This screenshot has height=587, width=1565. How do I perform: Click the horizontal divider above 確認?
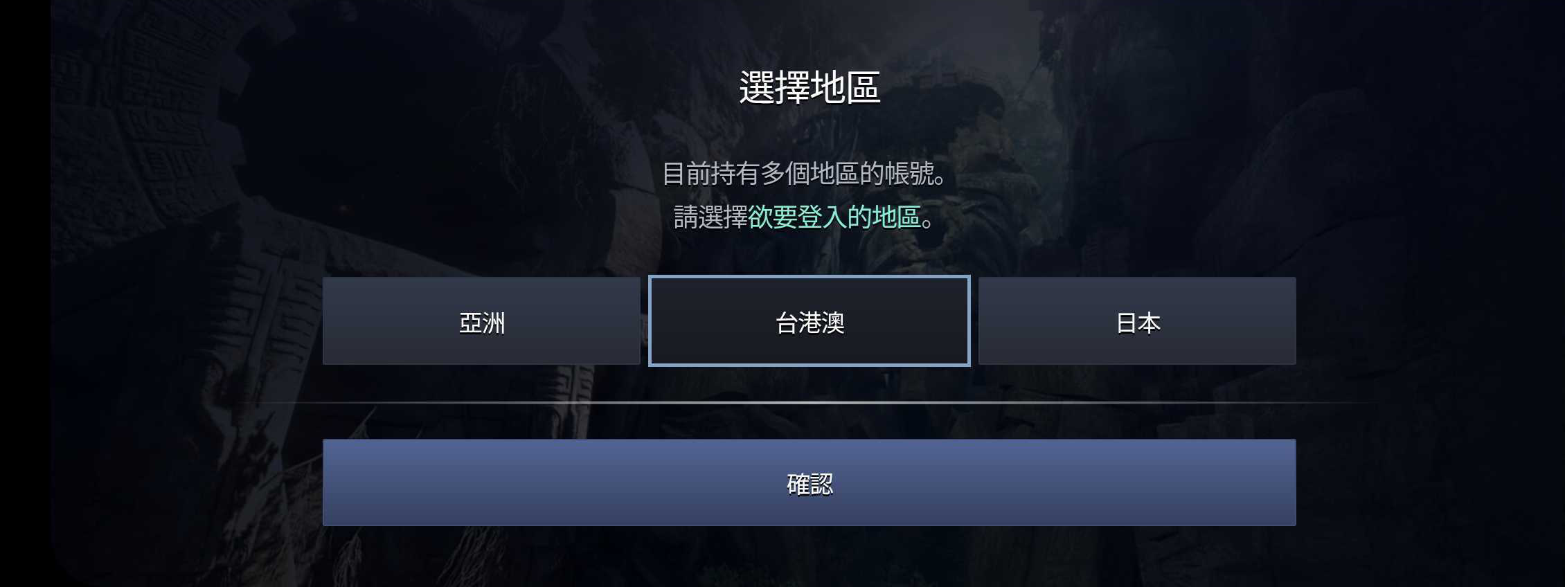tap(809, 402)
